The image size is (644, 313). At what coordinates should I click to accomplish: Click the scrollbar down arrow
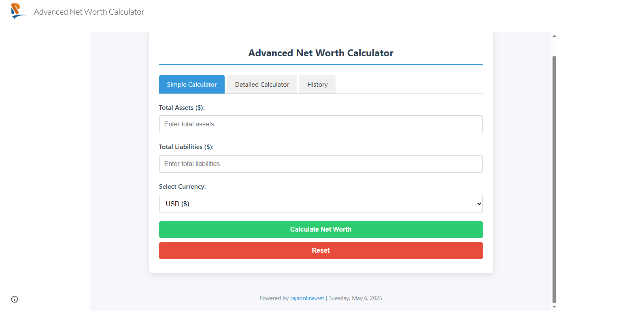554,307
